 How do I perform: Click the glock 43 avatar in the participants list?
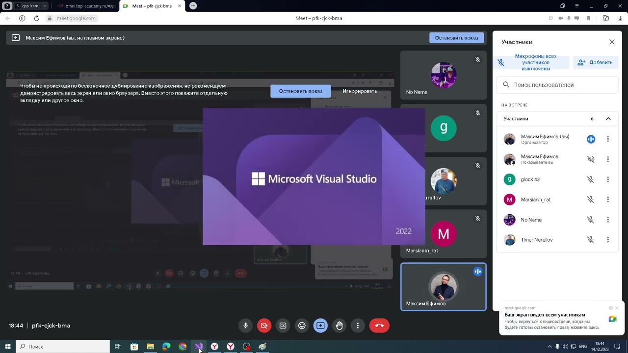[510, 179]
